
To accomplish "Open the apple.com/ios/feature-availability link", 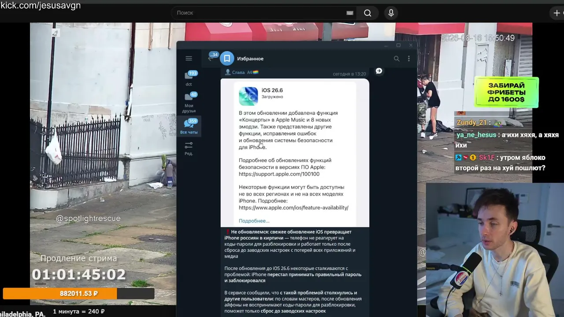I will click(293, 207).
